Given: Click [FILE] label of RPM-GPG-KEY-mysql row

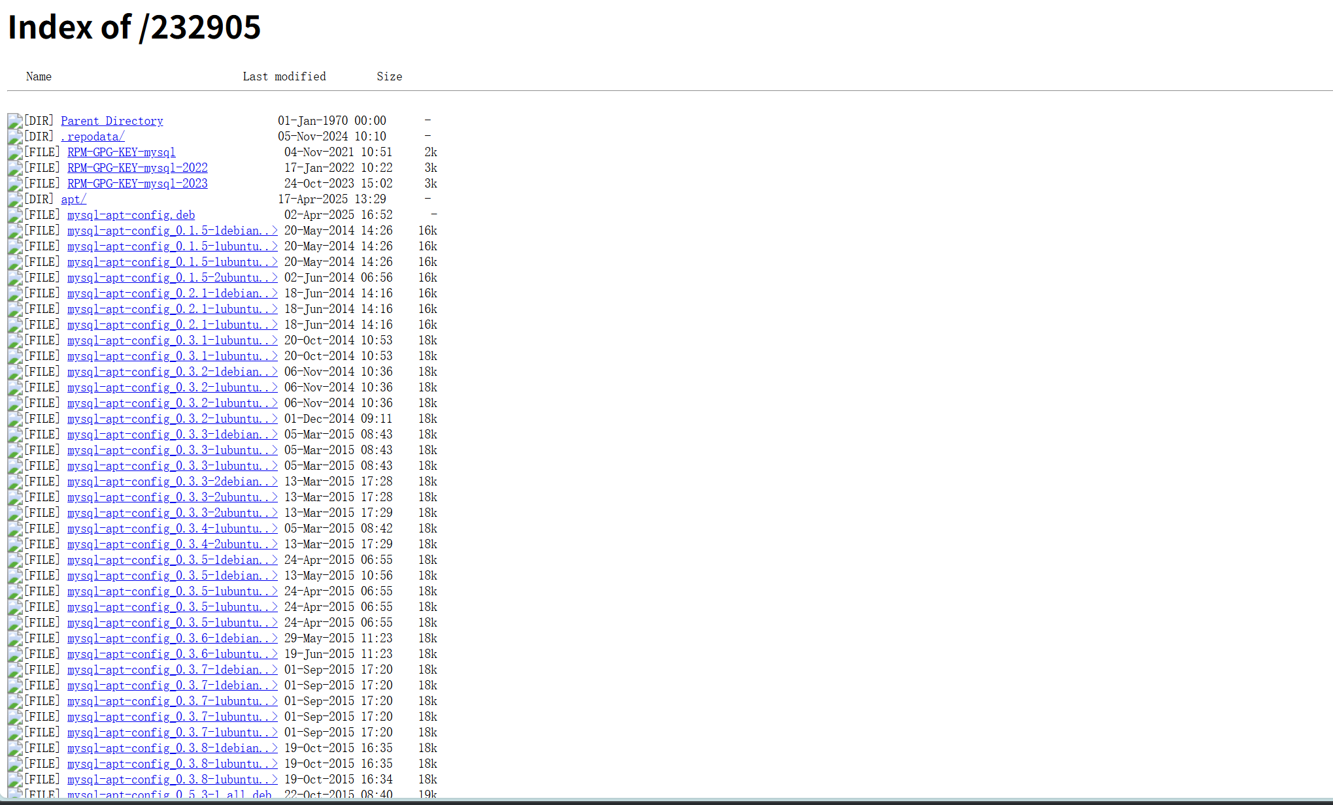Looking at the screenshot, I should [x=42, y=152].
